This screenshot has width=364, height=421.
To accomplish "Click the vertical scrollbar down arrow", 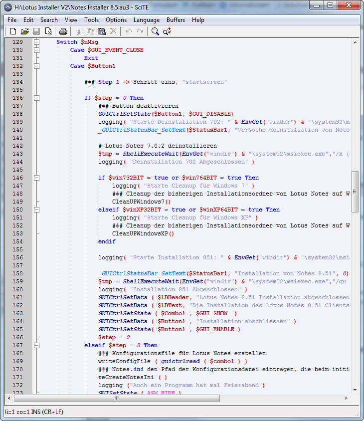I will pyautogui.click(x=355, y=390).
